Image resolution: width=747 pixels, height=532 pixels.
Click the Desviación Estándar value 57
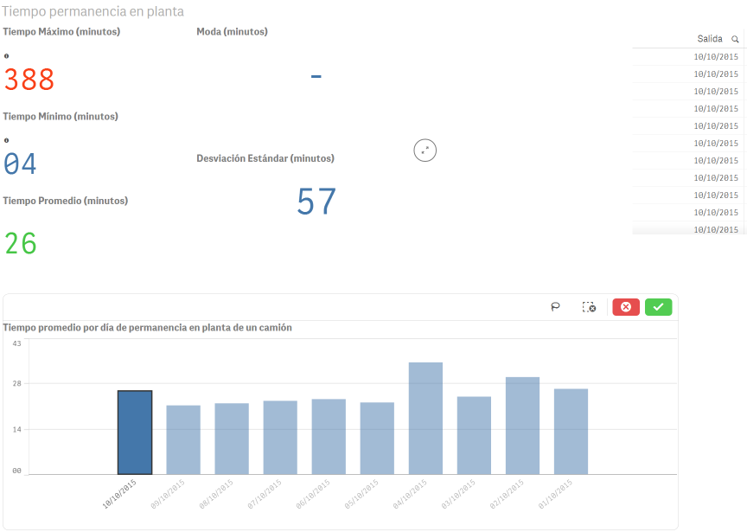(x=316, y=202)
